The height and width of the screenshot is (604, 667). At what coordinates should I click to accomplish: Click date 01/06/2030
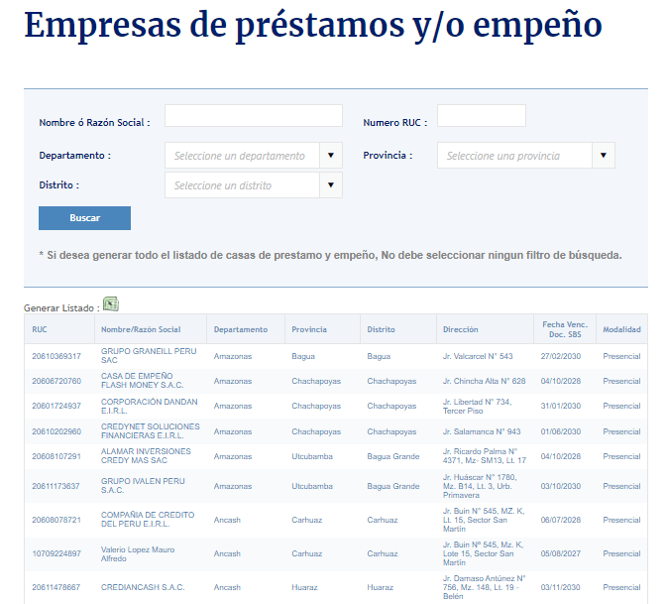pyautogui.click(x=561, y=431)
